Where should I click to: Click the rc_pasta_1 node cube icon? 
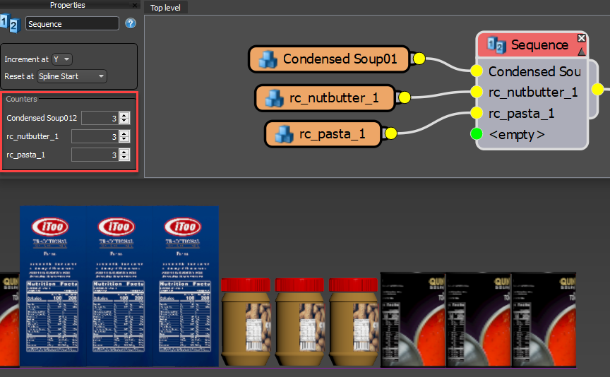pos(284,133)
